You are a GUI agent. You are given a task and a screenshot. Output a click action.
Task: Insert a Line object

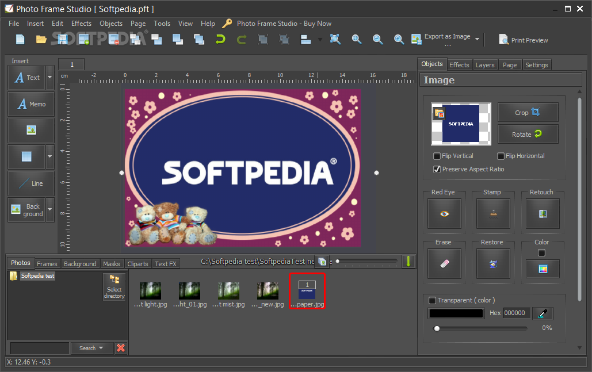31,183
